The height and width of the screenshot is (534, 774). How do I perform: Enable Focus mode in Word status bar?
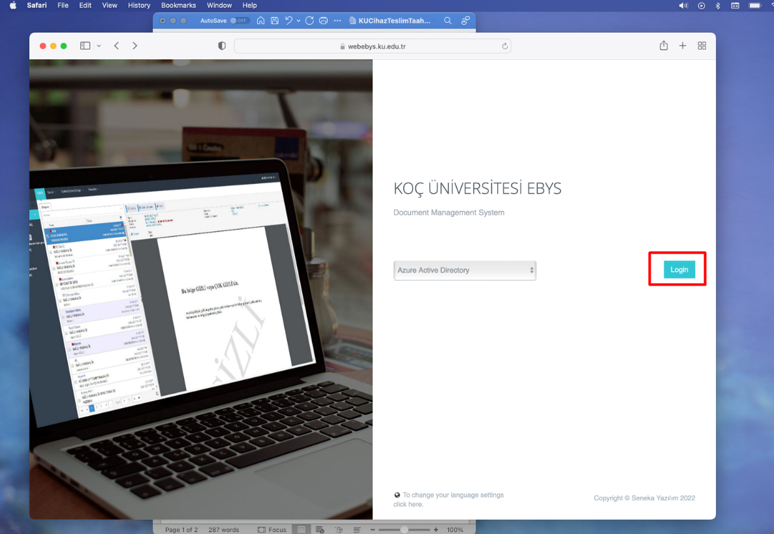[x=272, y=529]
